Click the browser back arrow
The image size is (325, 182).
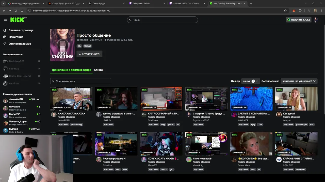(x=4, y=11)
